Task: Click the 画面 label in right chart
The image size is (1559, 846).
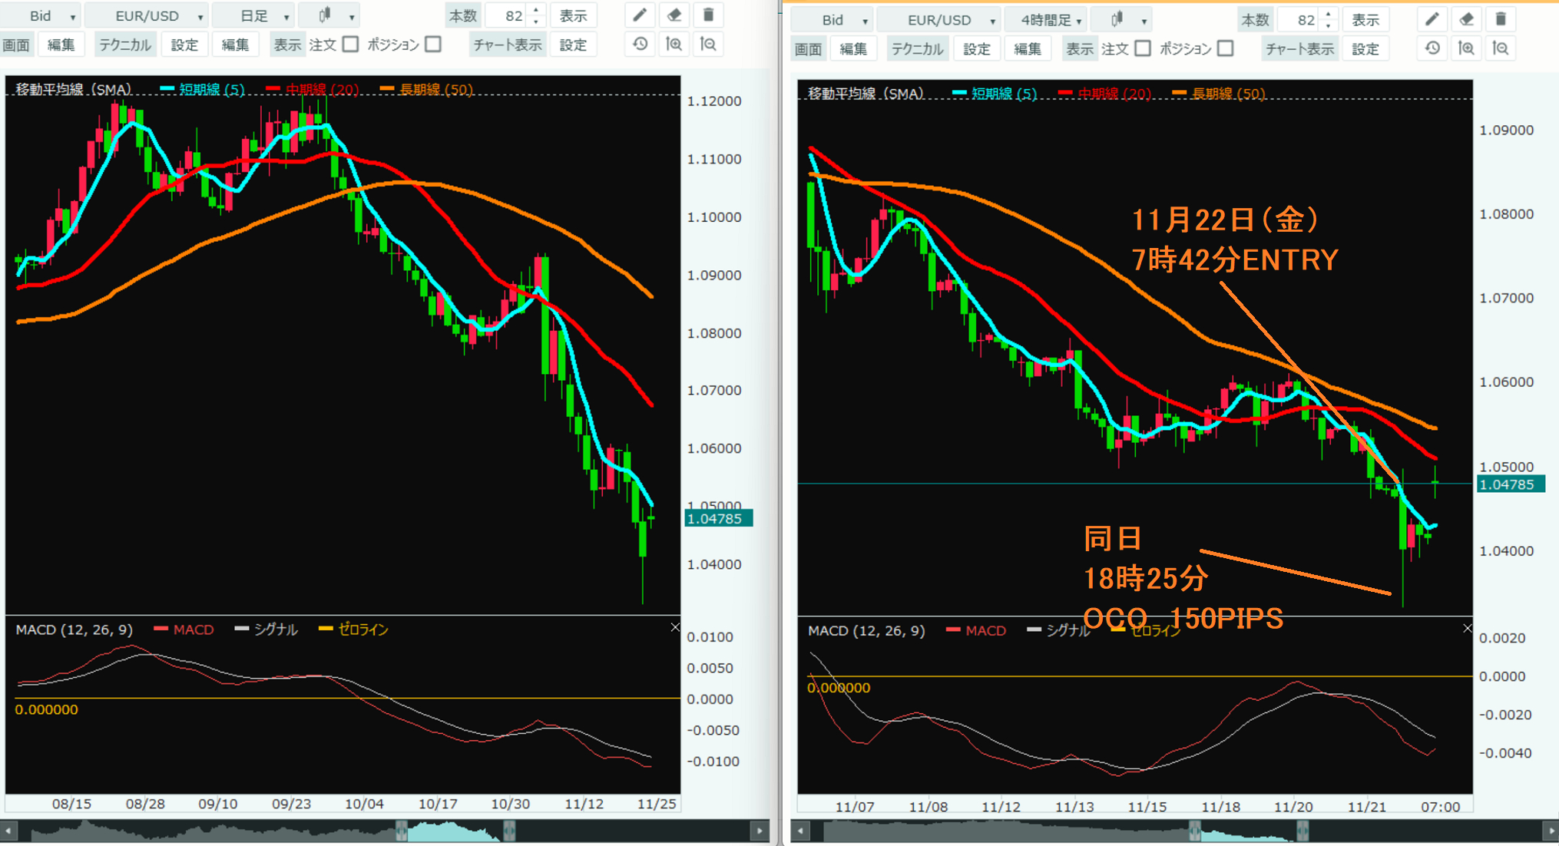Action: [x=809, y=48]
